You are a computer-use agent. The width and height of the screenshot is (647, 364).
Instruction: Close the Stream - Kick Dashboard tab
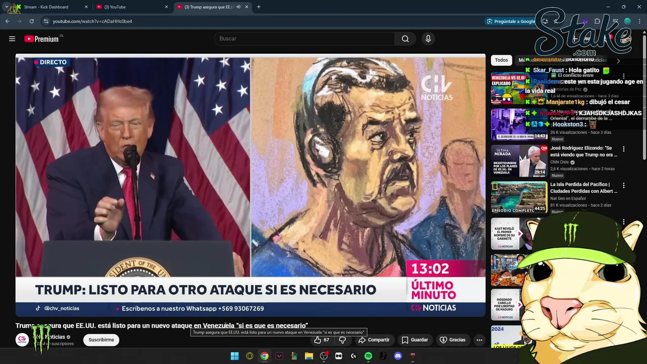point(86,7)
